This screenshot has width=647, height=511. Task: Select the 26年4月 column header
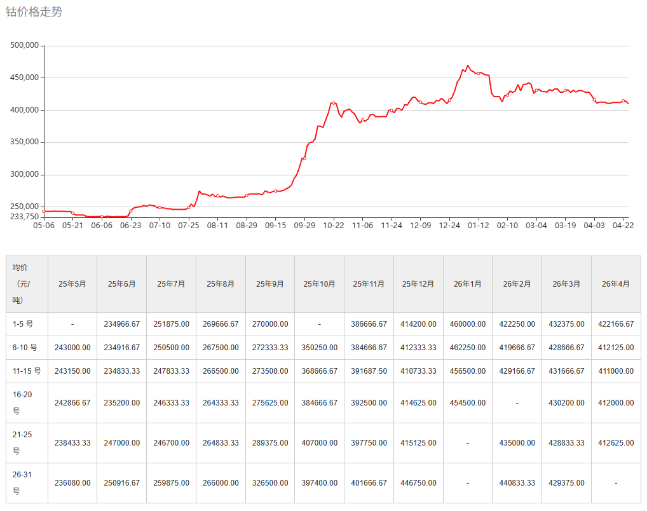pos(616,284)
